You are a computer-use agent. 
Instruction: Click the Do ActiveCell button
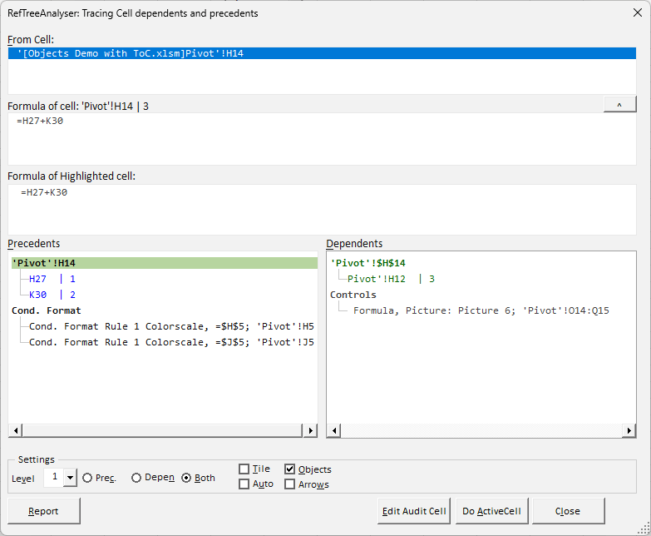491,511
